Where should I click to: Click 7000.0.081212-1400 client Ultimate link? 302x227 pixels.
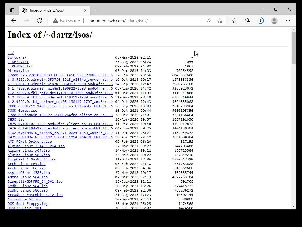pyautogui.click(x=60, y=106)
